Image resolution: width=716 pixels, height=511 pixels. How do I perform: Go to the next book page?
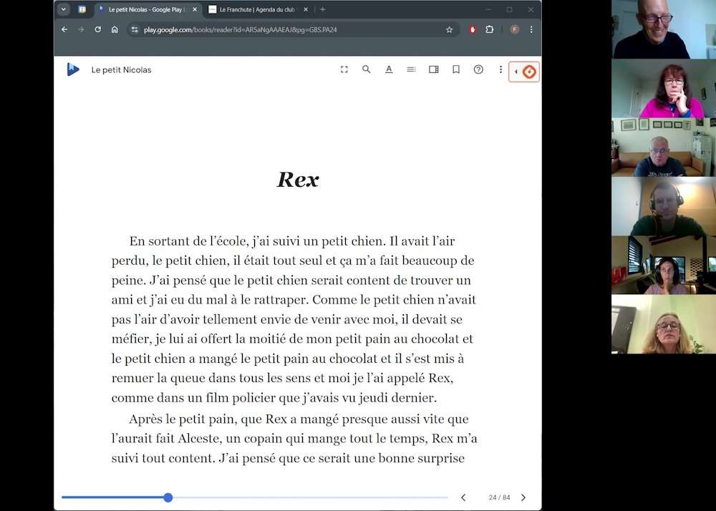[523, 497]
